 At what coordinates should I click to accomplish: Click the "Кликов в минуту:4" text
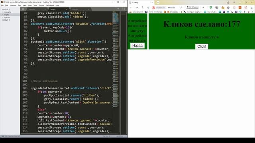pyautogui.click(x=202, y=37)
